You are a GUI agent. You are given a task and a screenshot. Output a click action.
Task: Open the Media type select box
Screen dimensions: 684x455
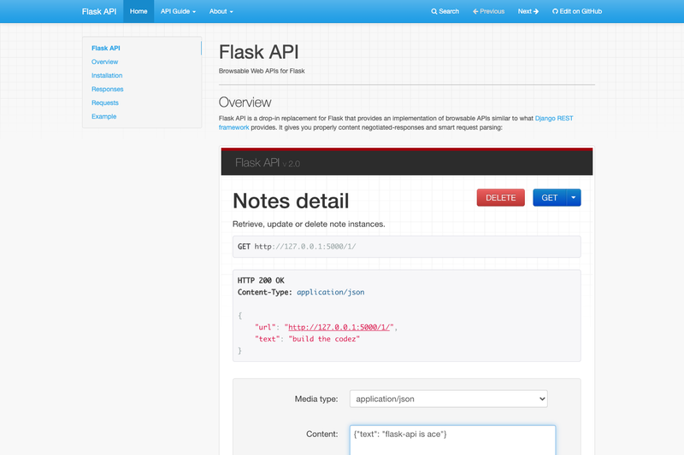(448, 399)
